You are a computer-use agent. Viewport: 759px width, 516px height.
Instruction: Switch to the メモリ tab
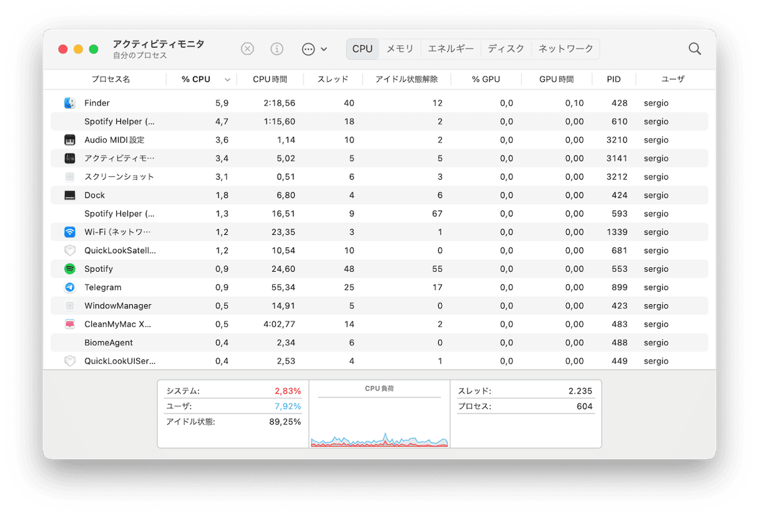399,49
